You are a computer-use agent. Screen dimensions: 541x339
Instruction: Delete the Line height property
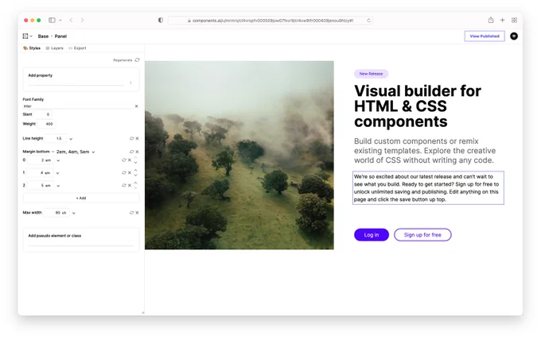(137, 138)
